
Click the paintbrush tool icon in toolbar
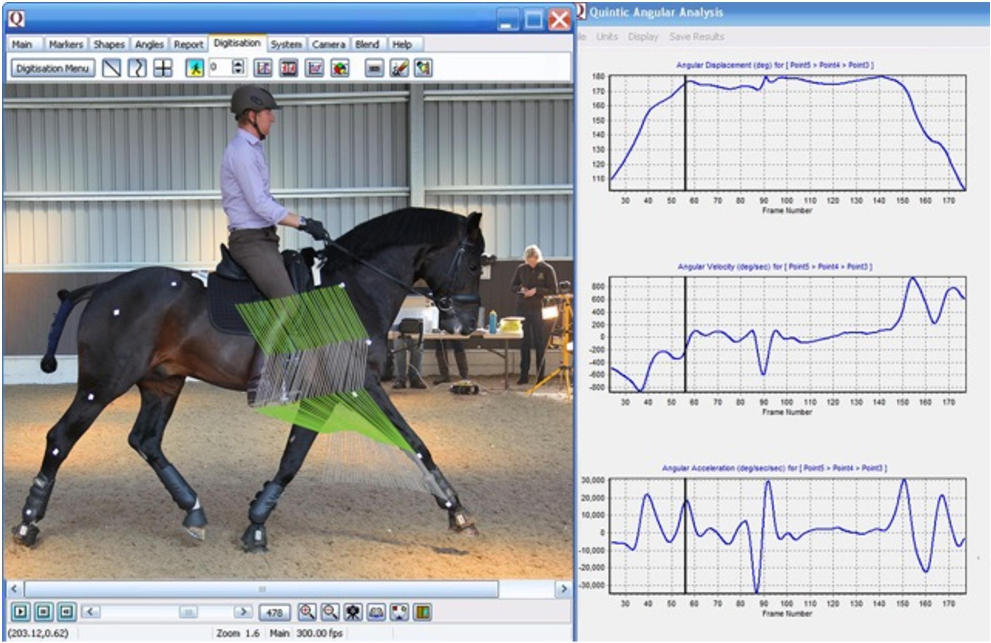[399, 68]
